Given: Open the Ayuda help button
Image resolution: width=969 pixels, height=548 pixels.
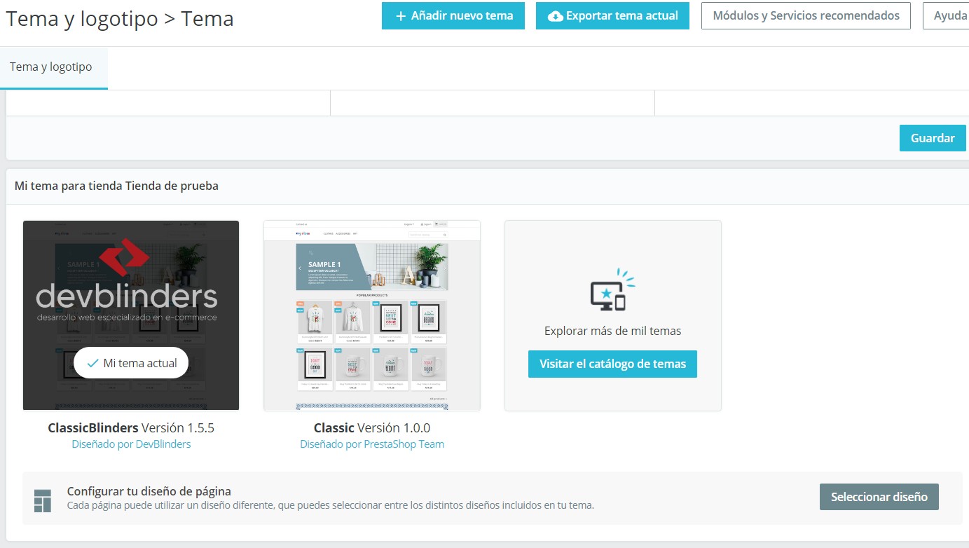Looking at the screenshot, I should point(950,15).
